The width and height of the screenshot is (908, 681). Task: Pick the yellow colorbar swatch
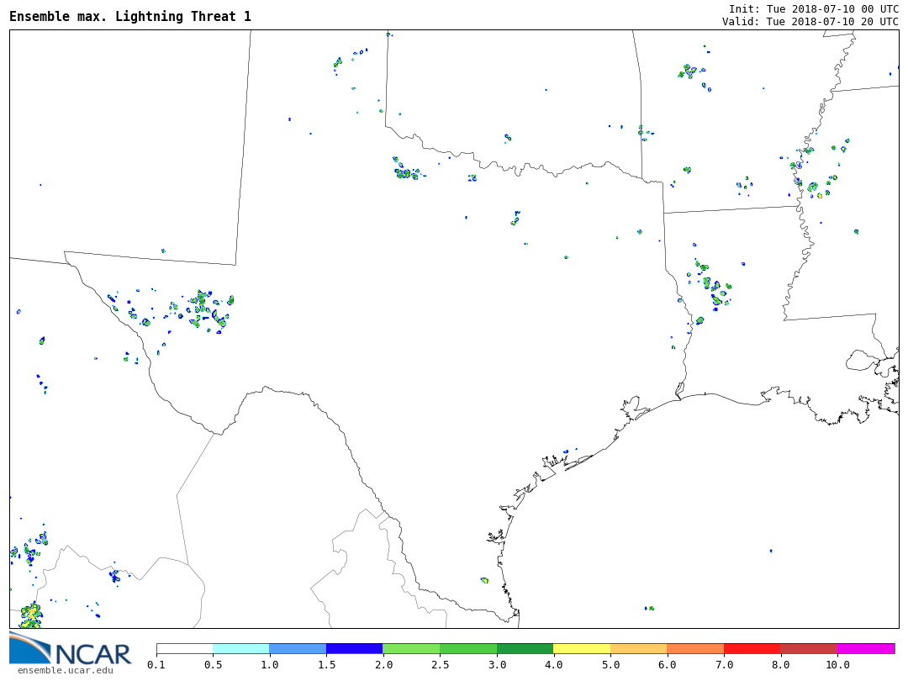pos(582,649)
